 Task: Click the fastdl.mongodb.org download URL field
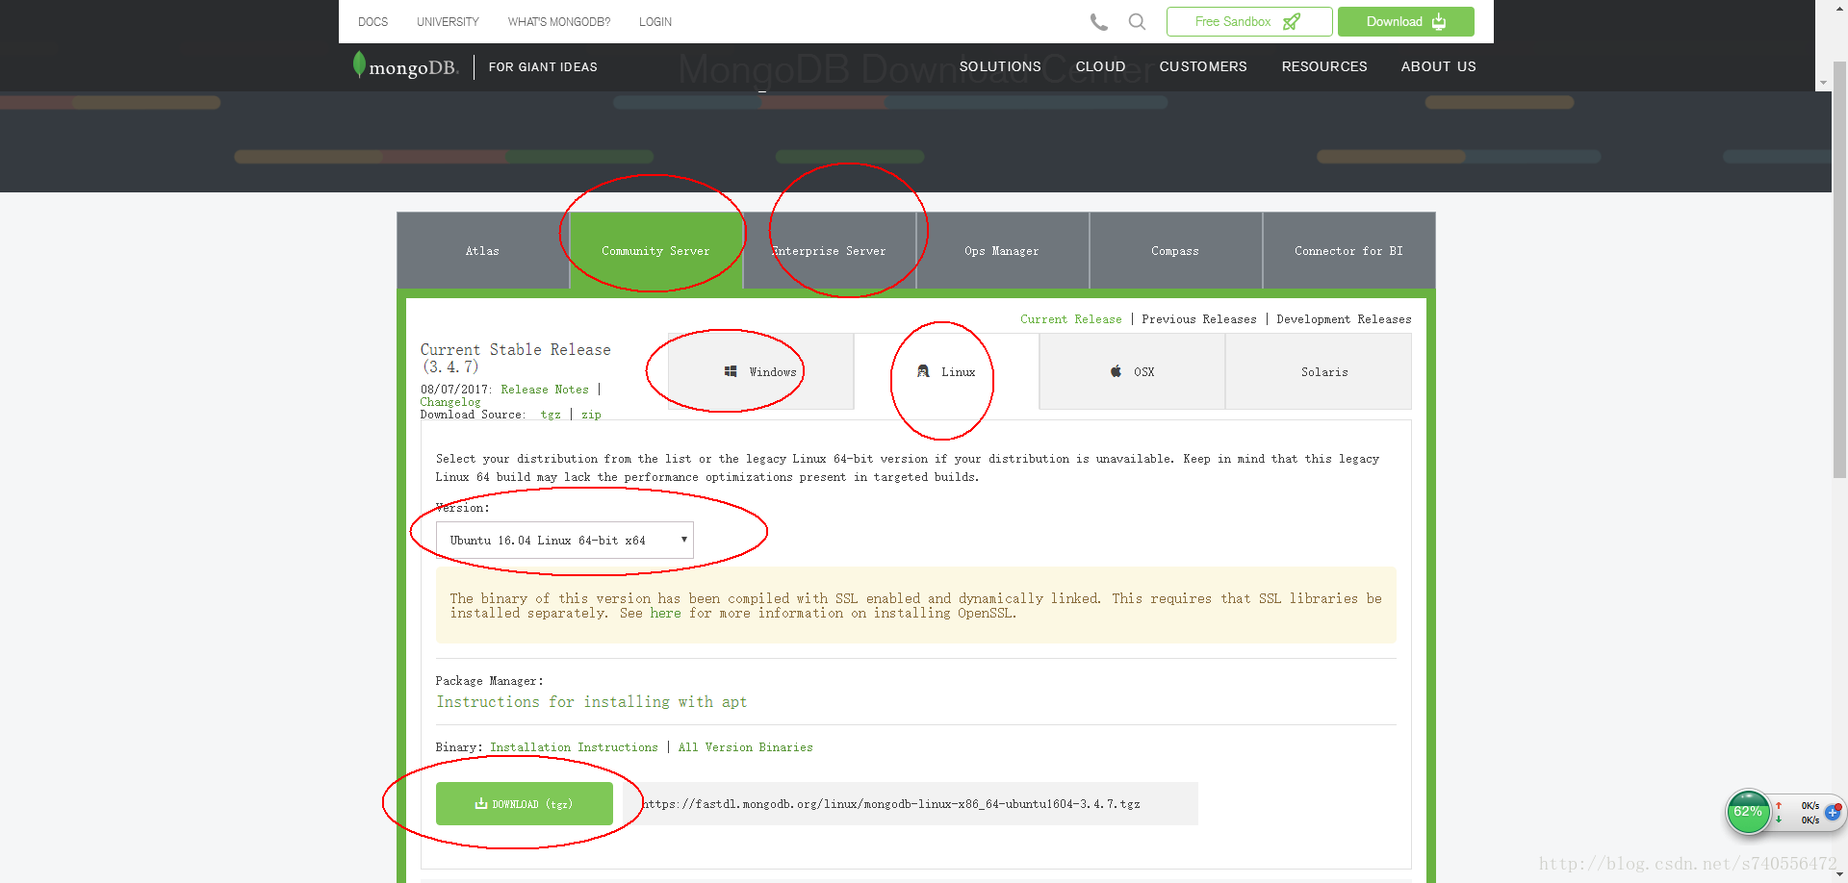tap(911, 803)
